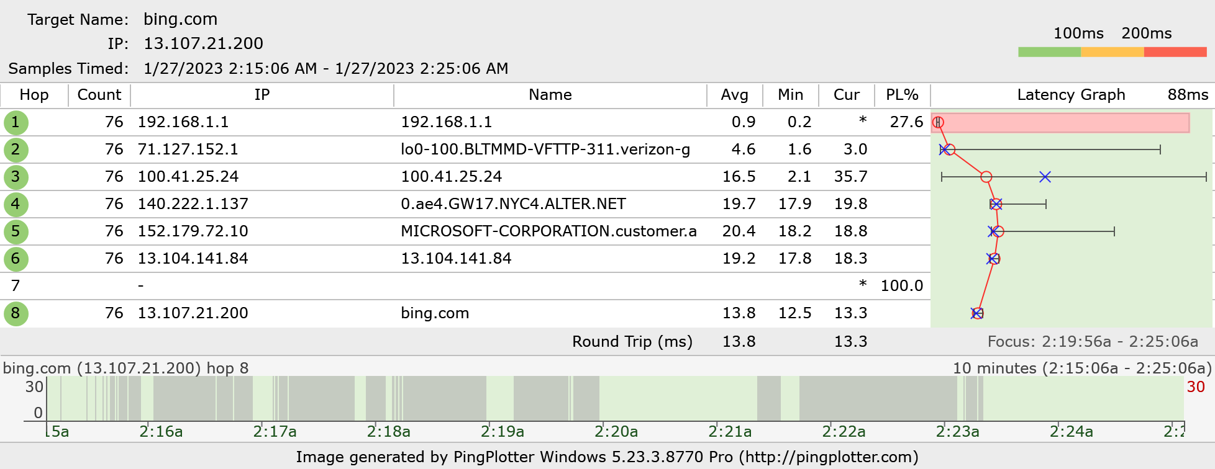The height and width of the screenshot is (469, 1215).
Task: Click the 100.0 packet loss value
Action: tap(902, 286)
